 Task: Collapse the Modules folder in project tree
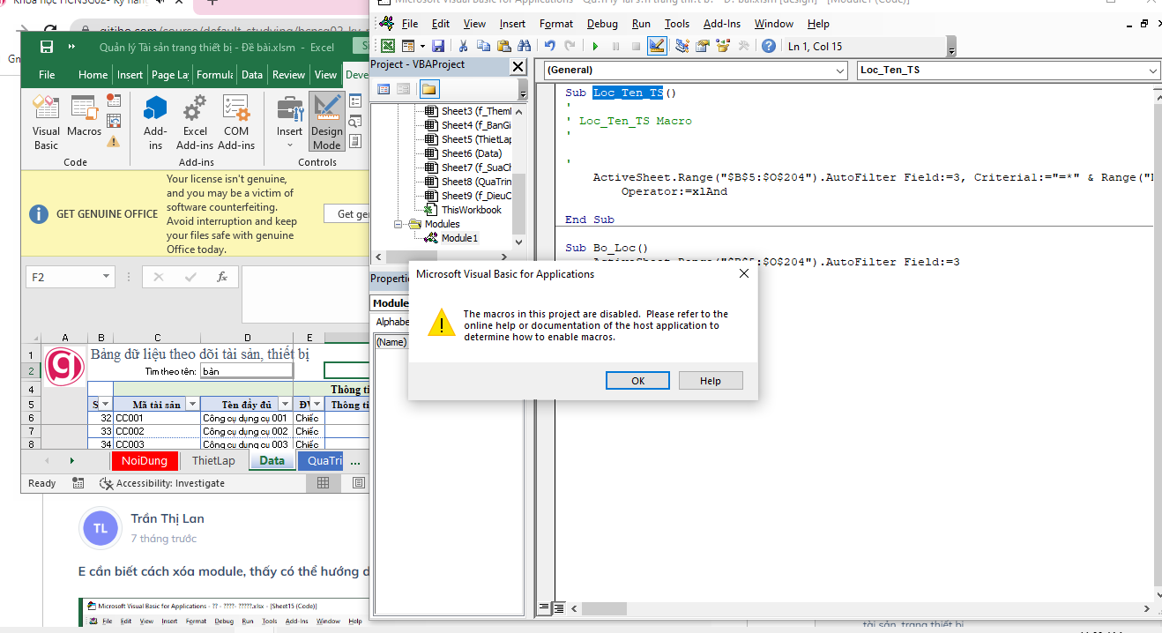coord(400,224)
